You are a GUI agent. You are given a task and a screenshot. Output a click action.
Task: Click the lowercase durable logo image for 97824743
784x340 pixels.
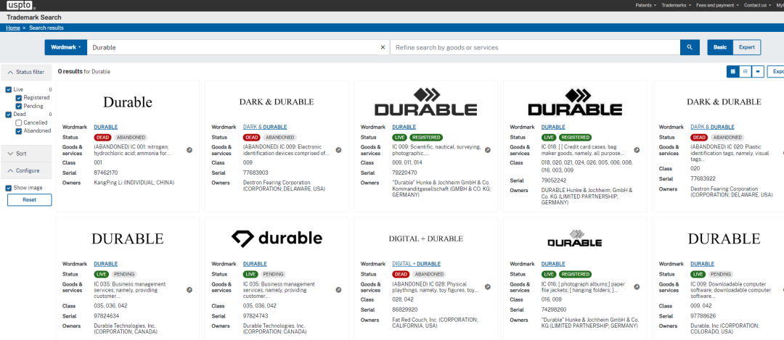277,239
